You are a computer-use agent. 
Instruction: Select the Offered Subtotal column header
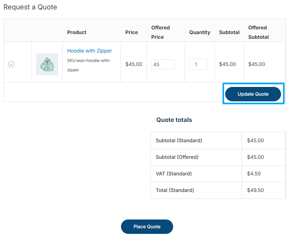pyautogui.click(x=259, y=33)
